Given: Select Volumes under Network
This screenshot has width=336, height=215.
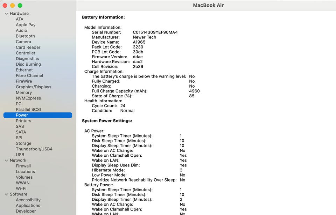Looking at the screenshot, I should (24, 177).
